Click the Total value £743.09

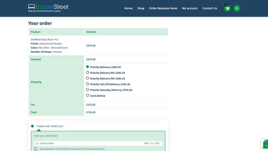tap(91, 112)
